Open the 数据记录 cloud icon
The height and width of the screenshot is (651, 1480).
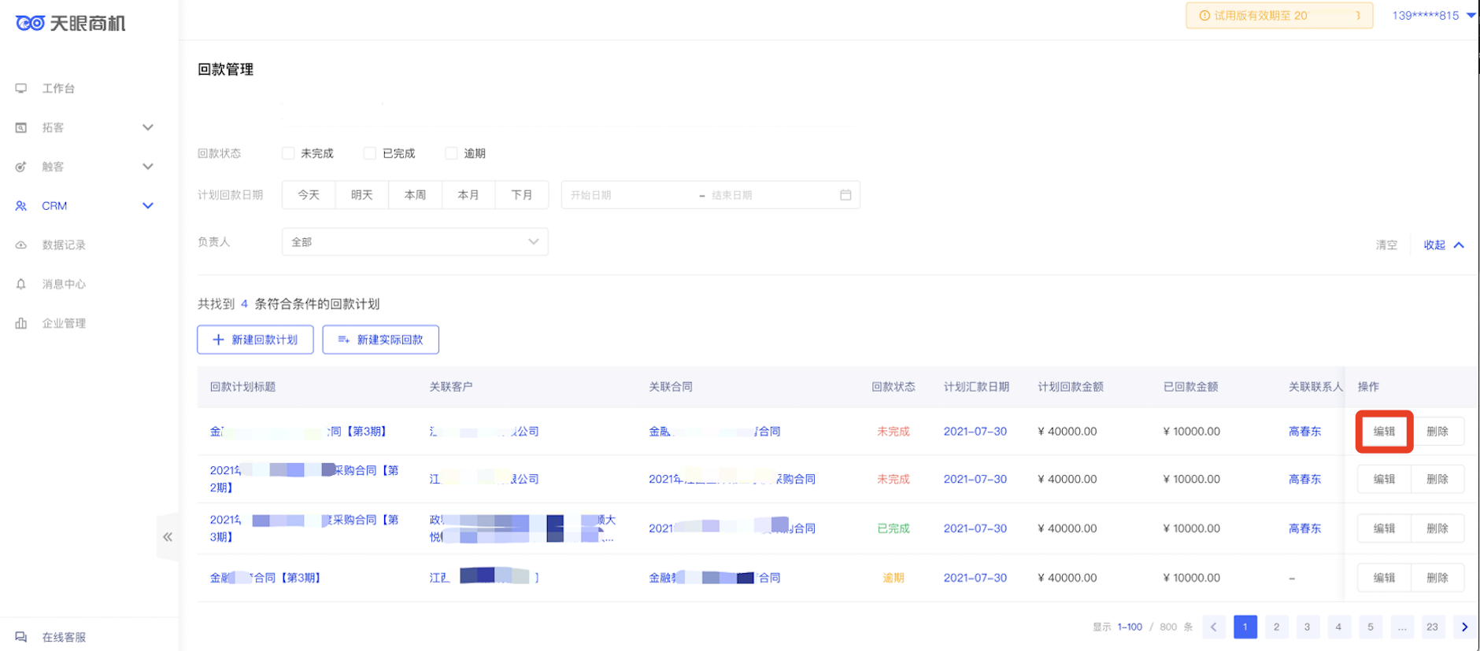21,245
